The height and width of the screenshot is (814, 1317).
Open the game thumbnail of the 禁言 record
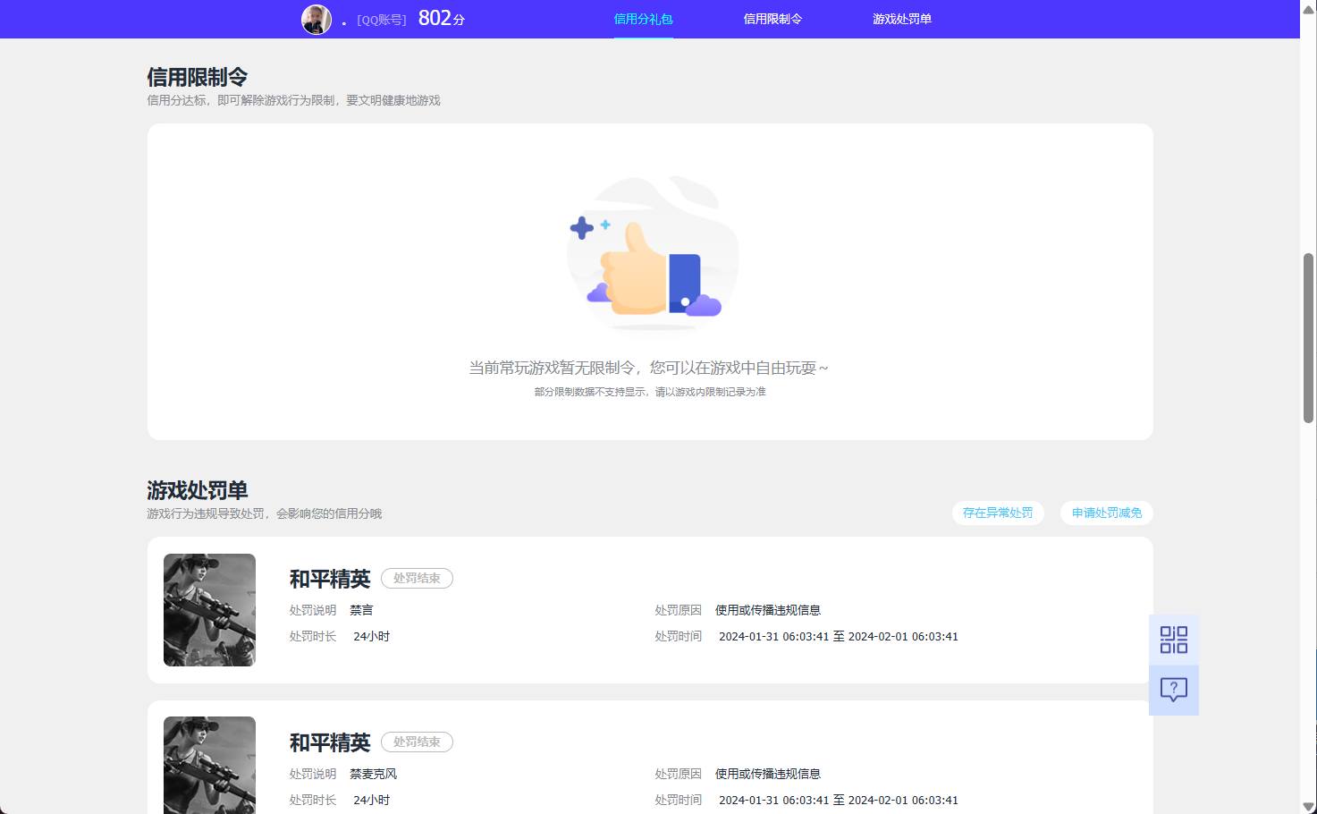pyautogui.click(x=209, y=610)
